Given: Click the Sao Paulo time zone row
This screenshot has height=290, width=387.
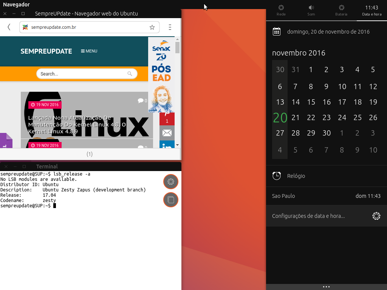Looking at the screenshot, I should coord(327,196).
